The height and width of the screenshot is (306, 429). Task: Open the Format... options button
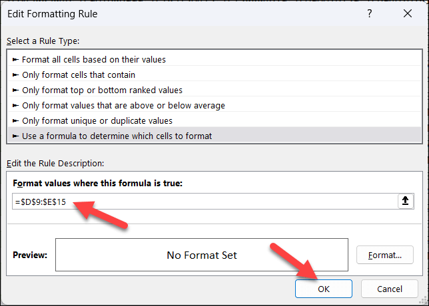pyautogui.click(x=384, y=255)
